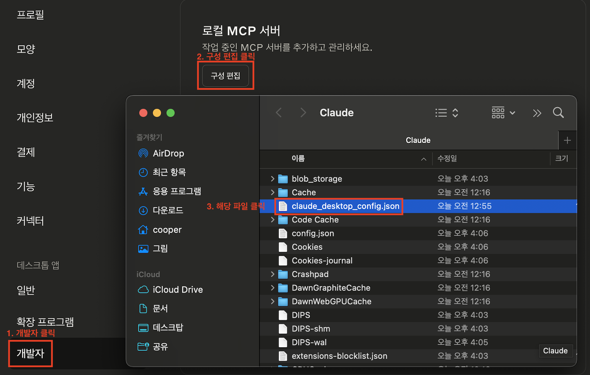Select the Cache folder icon
The height and width of the screenshot is (375, 590).
[x=283, y=193]
